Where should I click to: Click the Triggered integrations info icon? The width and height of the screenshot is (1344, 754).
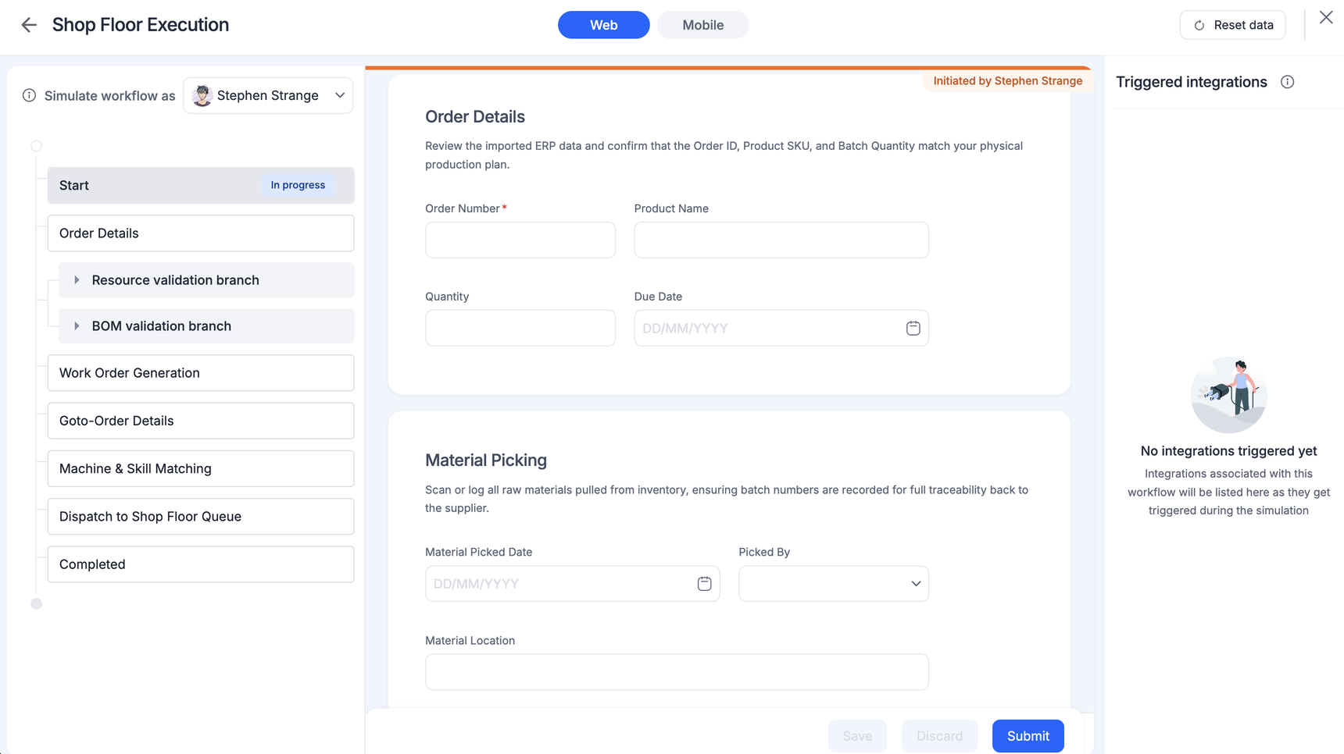point(1287,82)
